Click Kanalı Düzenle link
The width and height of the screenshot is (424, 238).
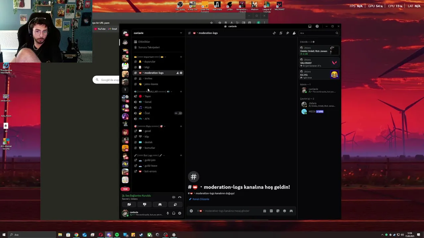point(199,199)
